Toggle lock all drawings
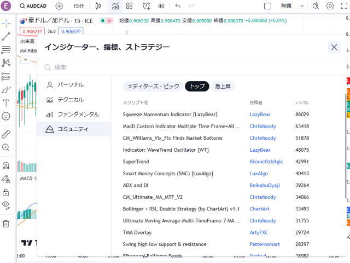This screenshot has height=263, width=350. coord(6,192)
